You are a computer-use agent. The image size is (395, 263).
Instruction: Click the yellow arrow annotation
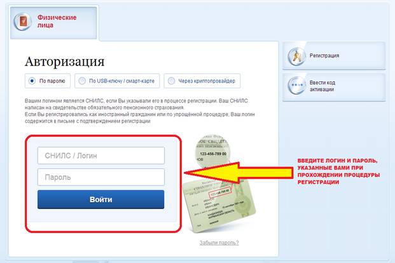239,173
